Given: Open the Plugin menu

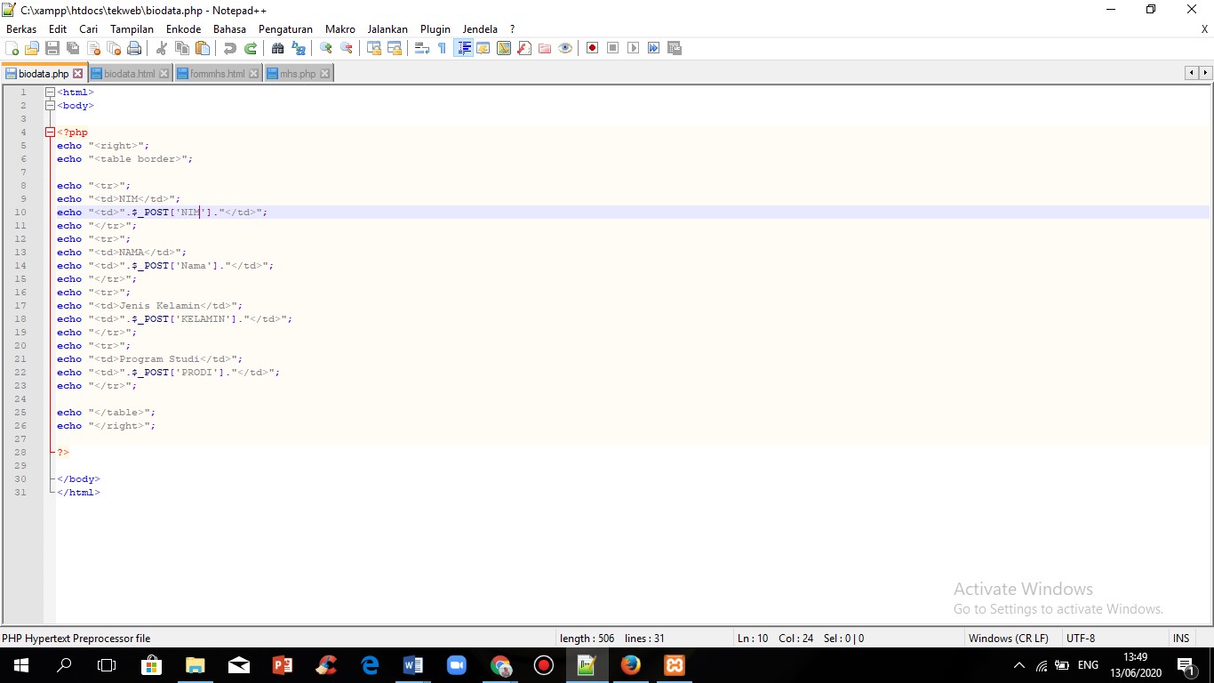Looking at the screenshot, I should pos(435,29).
